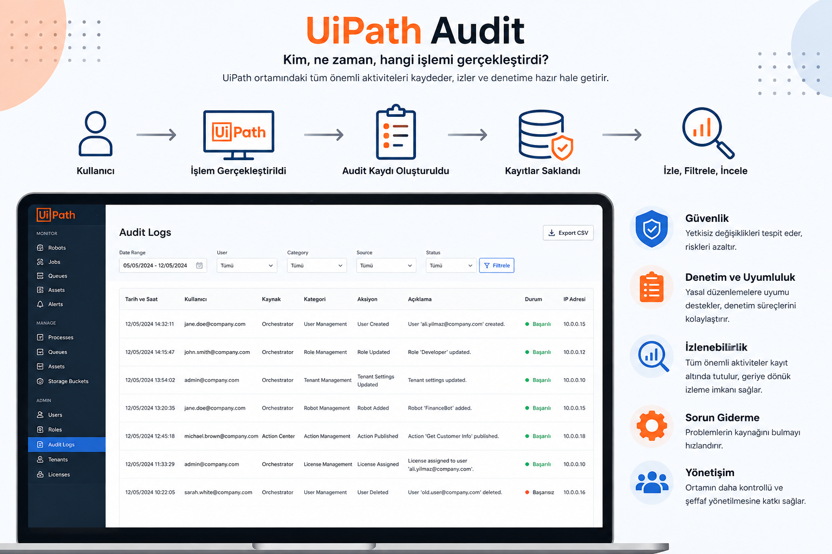Select the Kayıtlar Saklandı database icon

point(545,135)
